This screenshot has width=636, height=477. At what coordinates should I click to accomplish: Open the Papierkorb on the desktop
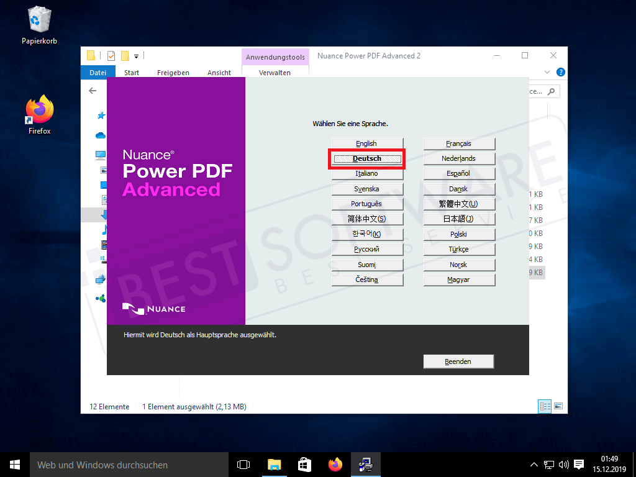point(39,22)
